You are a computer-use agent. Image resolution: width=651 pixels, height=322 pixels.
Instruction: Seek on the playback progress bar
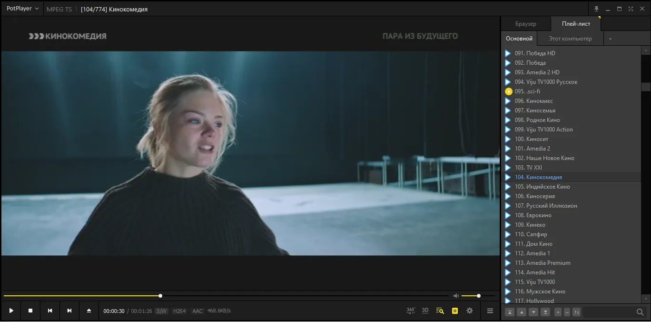click(226, 296)
